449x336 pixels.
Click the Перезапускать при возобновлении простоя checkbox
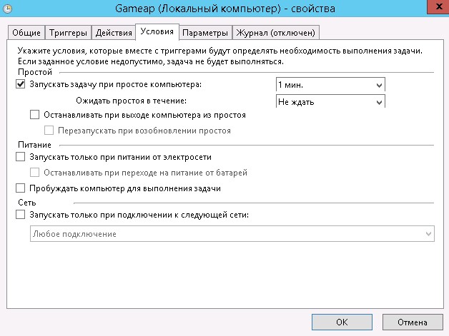(x=49, y=131)
